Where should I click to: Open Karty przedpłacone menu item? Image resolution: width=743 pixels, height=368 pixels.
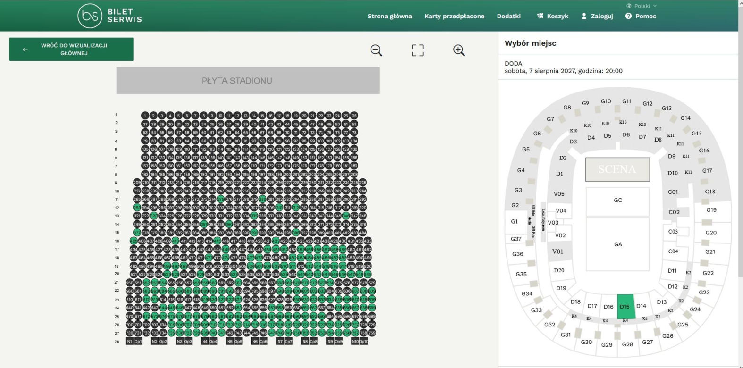(454, 16)
